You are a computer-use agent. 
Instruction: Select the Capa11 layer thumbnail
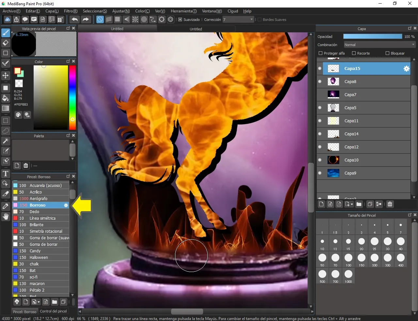pos(333,121)
